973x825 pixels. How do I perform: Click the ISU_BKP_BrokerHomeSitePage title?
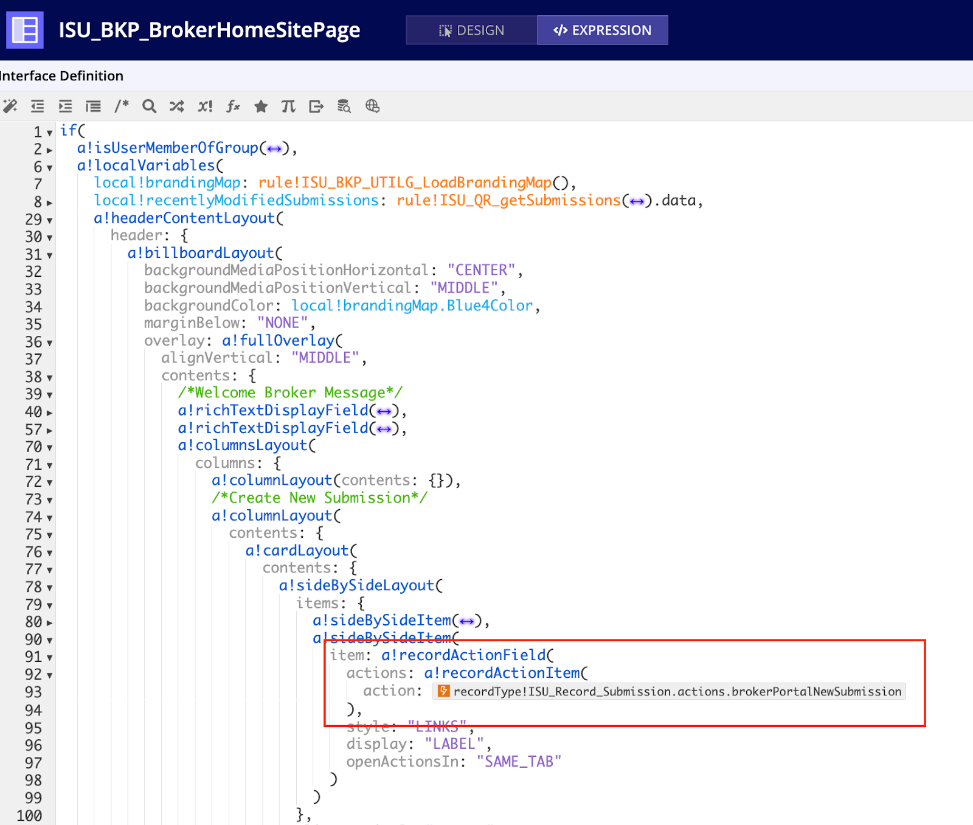(209, 30)
